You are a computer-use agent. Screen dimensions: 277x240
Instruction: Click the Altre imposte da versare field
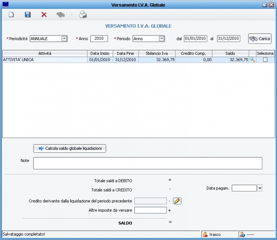tap(150, 210)
